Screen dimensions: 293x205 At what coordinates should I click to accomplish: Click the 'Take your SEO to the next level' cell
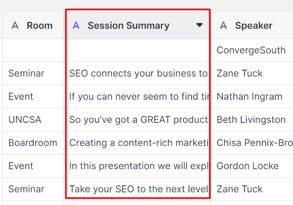point(138,189)
